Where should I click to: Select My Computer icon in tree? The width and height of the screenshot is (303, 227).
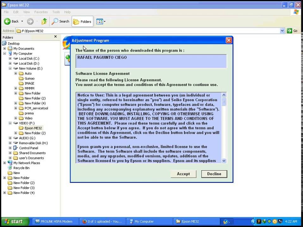tap(10, 53)
